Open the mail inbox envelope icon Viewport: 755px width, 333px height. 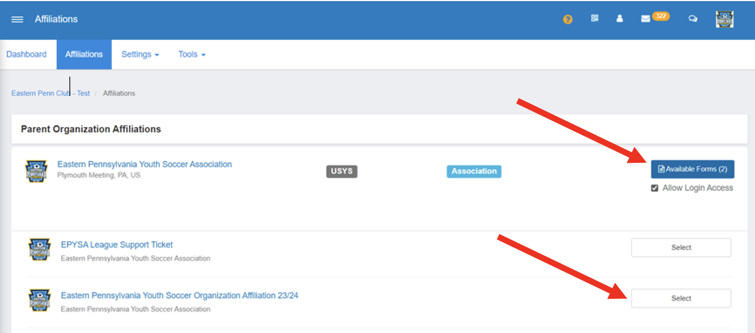point(646,19)
